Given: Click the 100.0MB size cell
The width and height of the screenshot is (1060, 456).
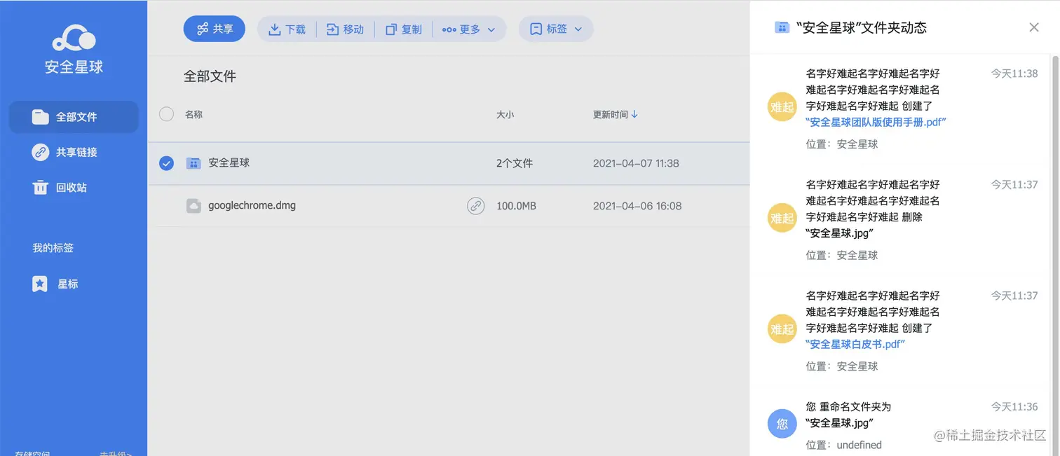Looking at the screenshot, I should tap(516, 206).
